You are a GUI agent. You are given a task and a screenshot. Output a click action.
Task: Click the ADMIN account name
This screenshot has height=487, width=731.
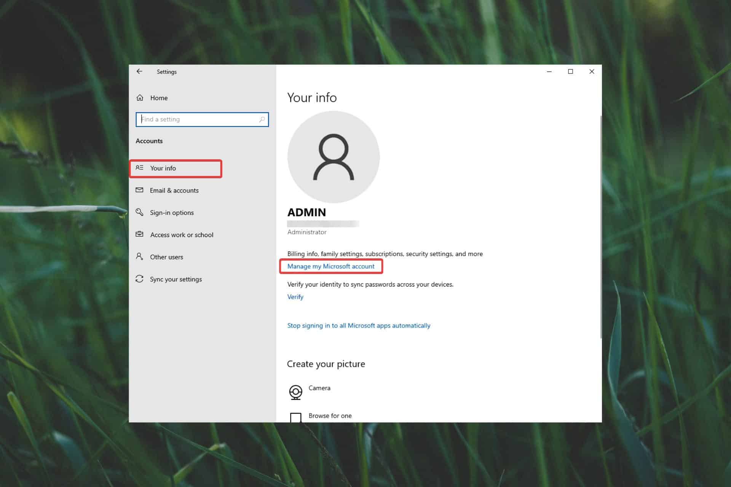click(306, 212)
